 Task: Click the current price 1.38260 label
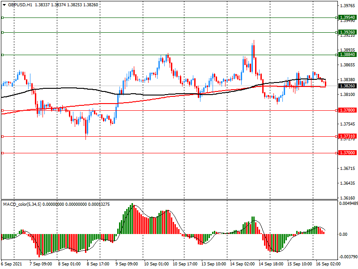(x=348, y=86)
